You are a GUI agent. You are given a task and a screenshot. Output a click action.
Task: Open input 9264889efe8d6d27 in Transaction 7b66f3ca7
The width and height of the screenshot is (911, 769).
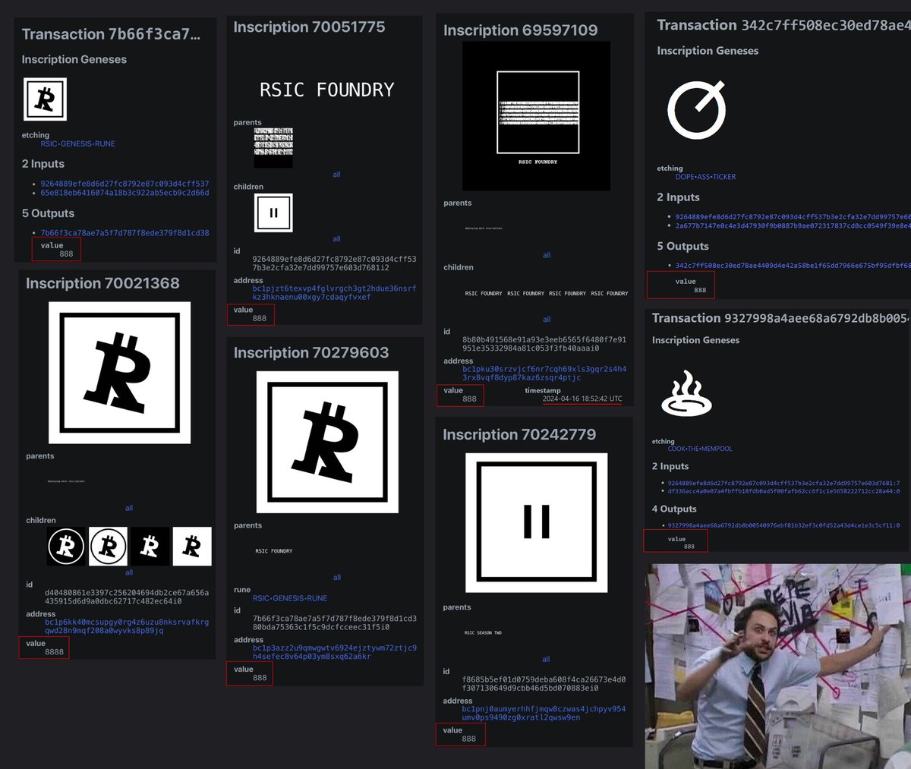tap(125, 184)
